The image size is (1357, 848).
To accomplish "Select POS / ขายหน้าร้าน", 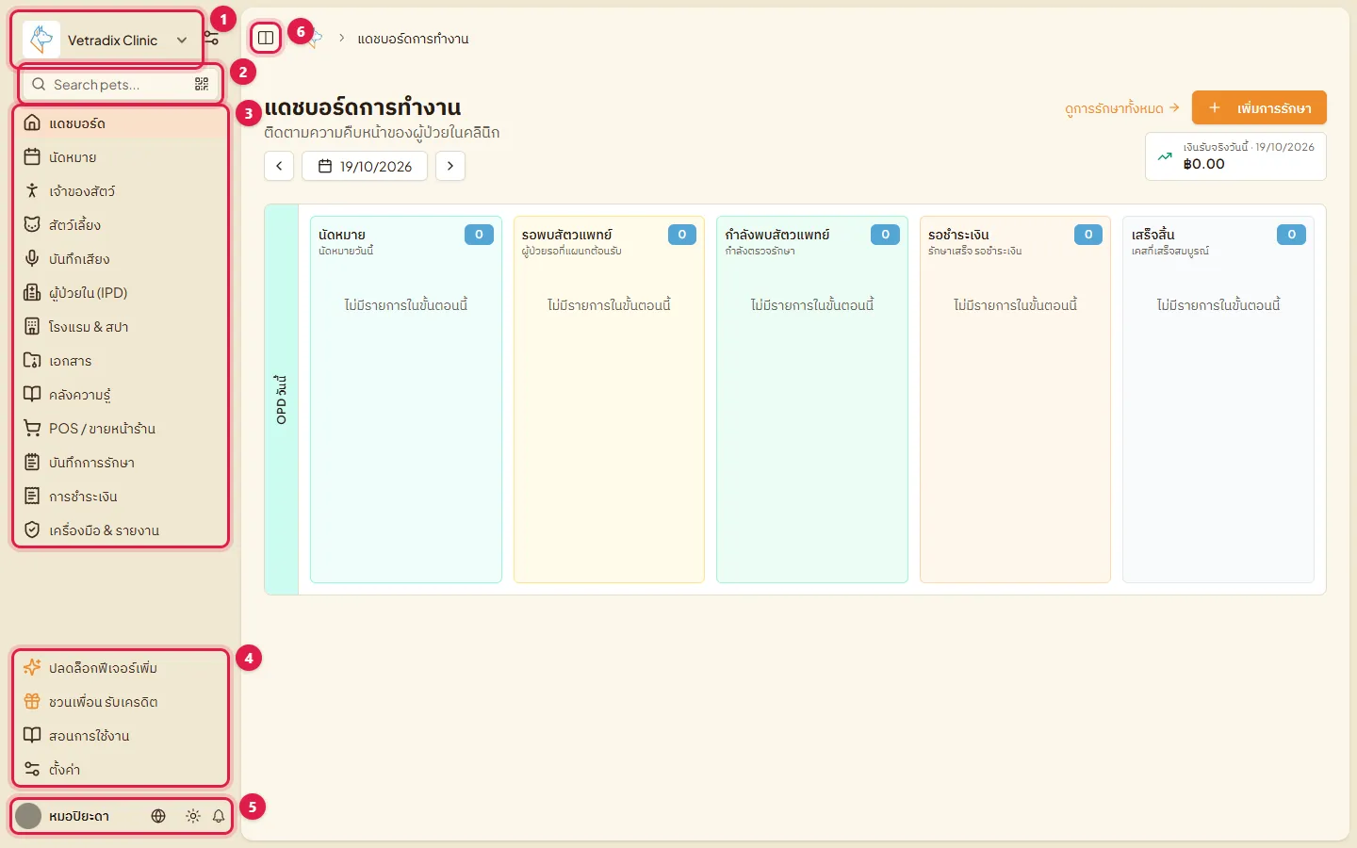I will coord(121,429).
